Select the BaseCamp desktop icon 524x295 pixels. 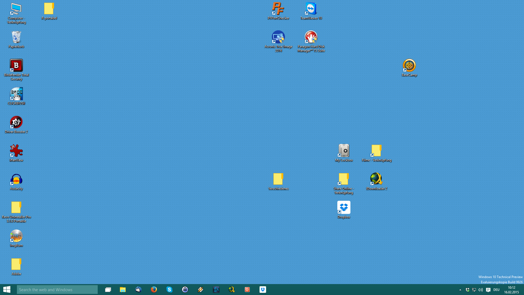409,67
